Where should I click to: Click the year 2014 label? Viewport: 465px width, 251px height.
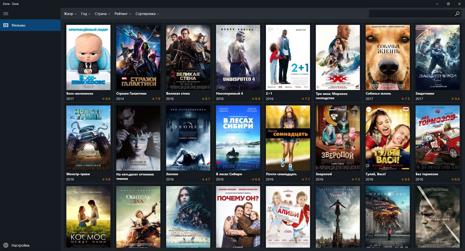click(120, 99)
